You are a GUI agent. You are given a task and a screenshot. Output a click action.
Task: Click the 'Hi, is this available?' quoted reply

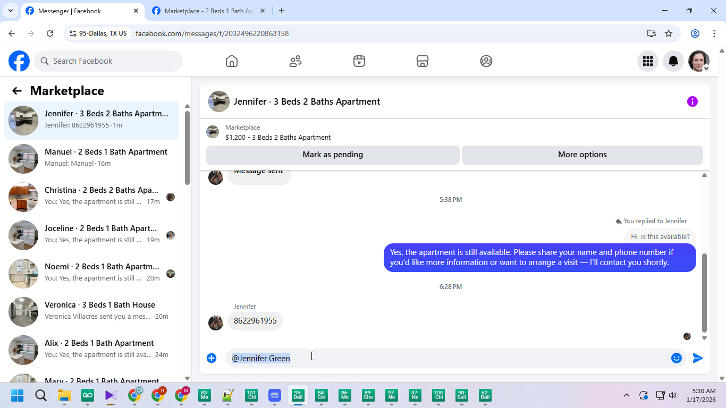click(660, 236)
